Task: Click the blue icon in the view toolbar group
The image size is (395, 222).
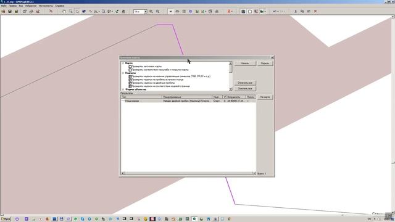Action: point(191,11)
